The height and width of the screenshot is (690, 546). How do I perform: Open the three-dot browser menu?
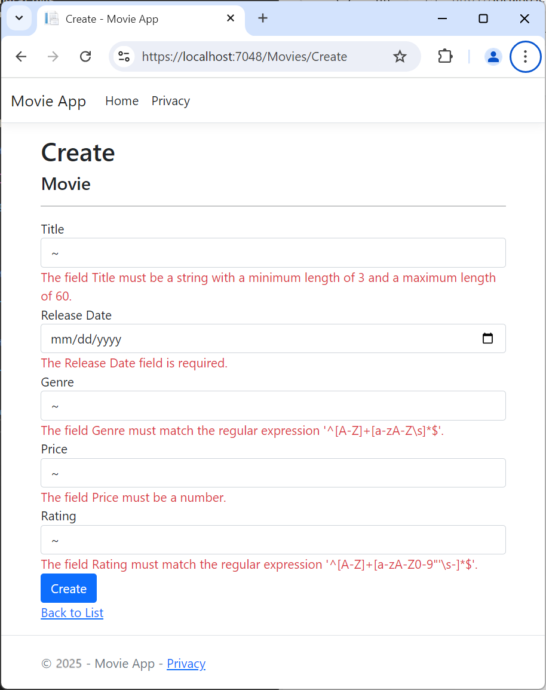pos(525,56)
